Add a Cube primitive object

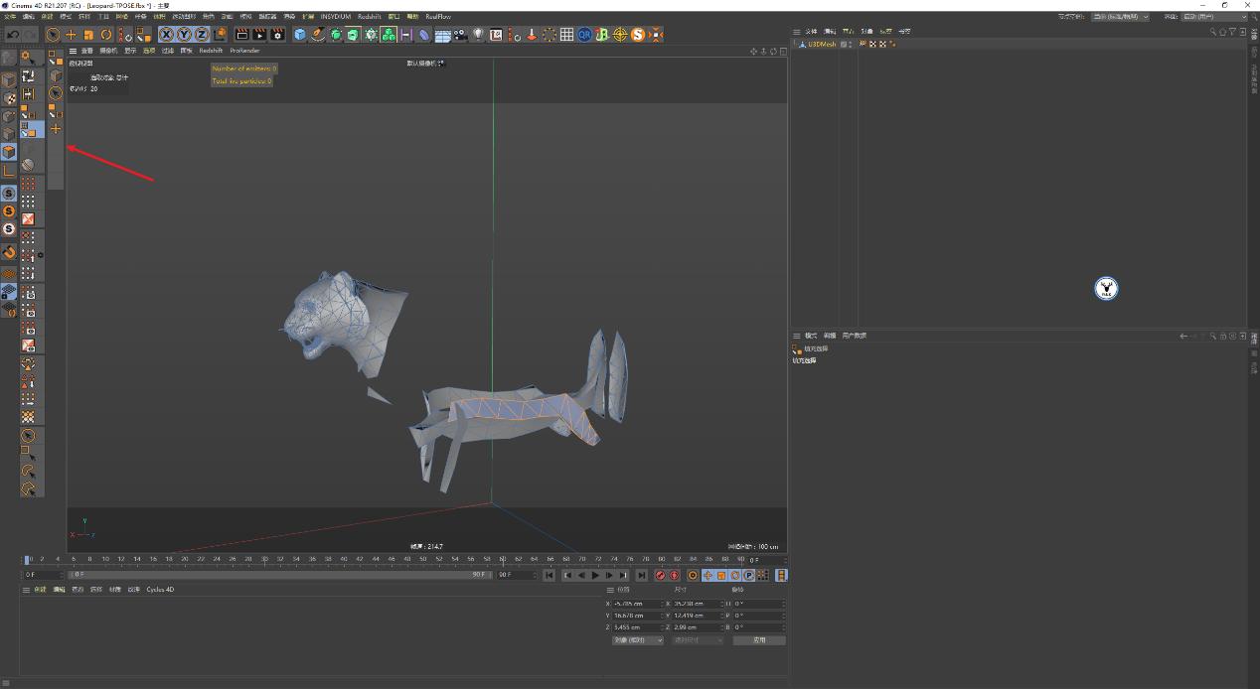pyautogui.click(x=300, y=35)
